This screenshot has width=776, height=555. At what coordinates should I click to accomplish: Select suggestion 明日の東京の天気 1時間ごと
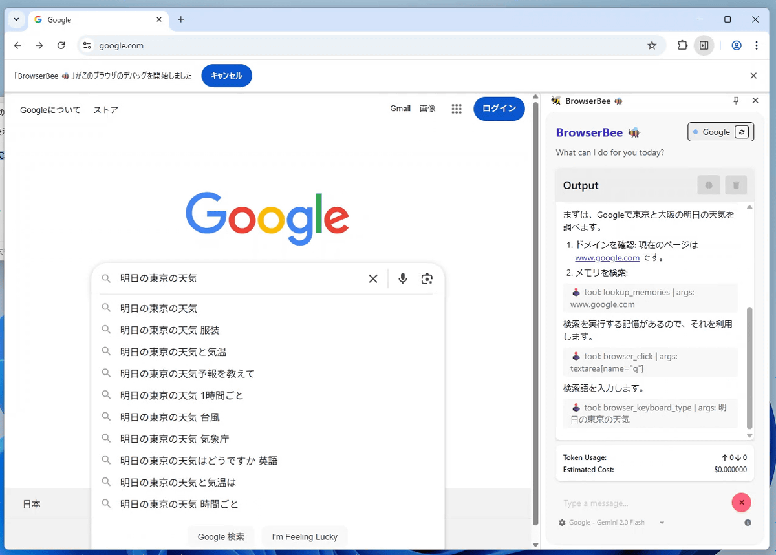click(268, 395)
